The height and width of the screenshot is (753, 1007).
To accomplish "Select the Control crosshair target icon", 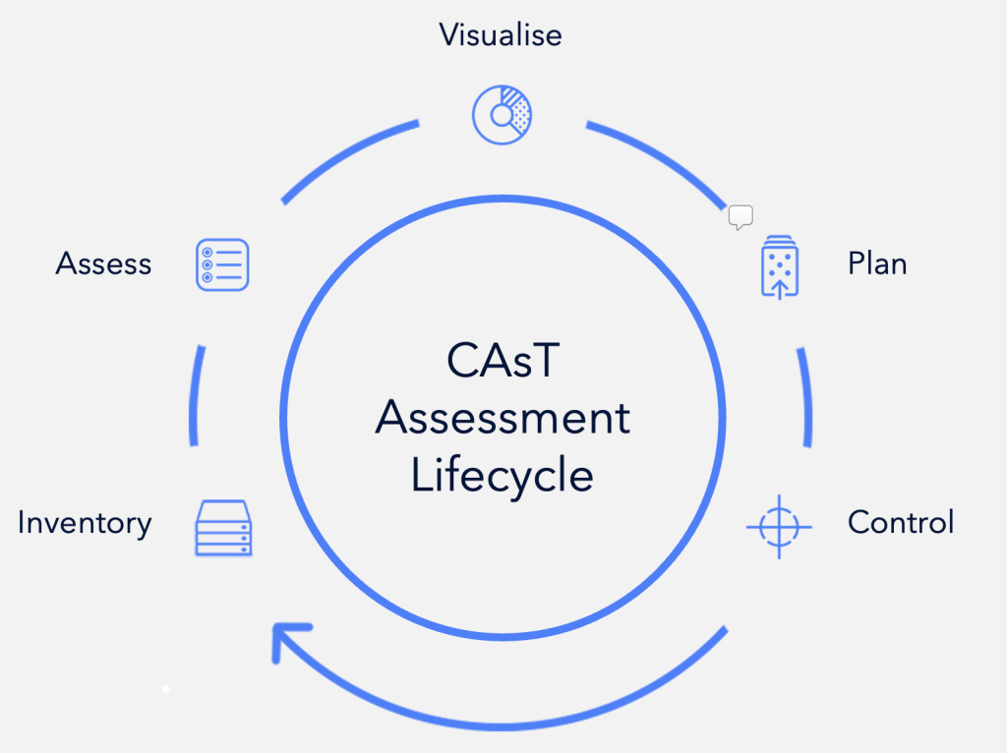I will 779,526.
